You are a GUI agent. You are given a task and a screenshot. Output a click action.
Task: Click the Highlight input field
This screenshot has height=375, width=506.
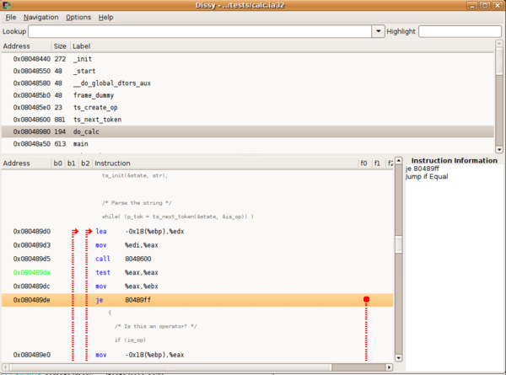(x=460, y=31)
